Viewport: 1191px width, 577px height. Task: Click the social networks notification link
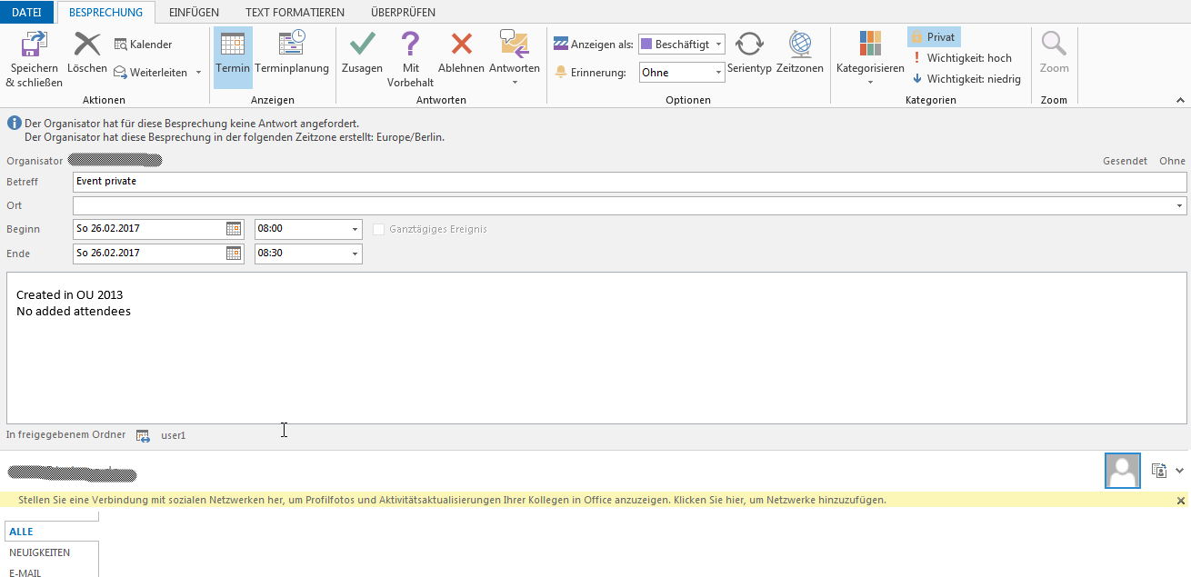click(452, 500)
